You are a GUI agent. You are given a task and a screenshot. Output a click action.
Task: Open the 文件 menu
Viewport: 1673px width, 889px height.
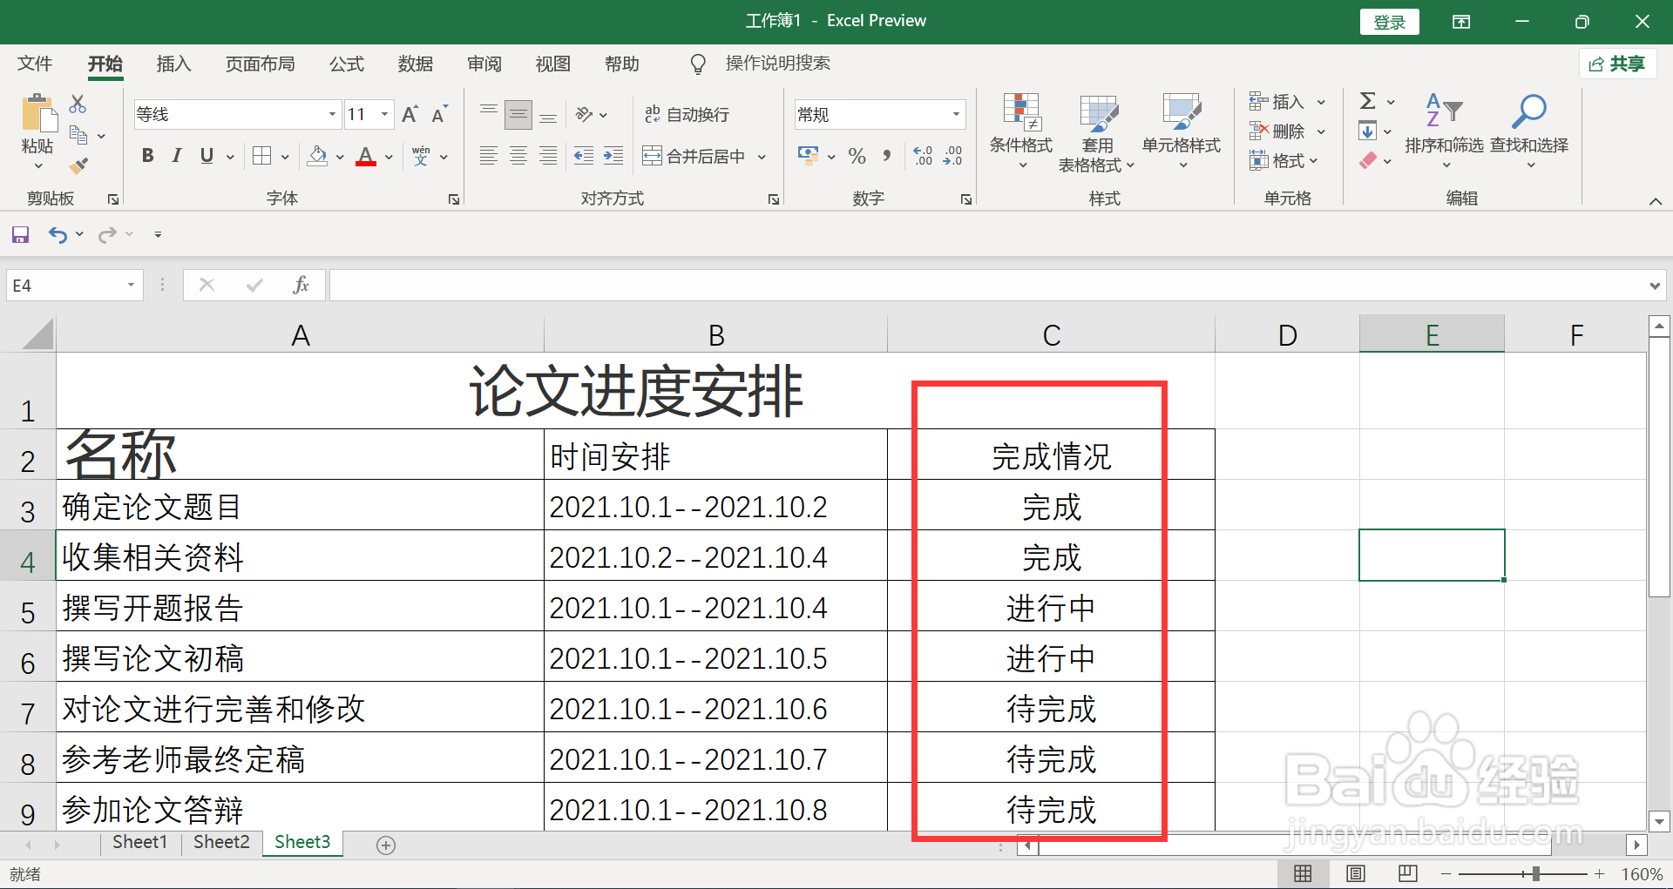(35, 64)
